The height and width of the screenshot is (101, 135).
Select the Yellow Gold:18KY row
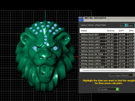click(x=107, y=44)
